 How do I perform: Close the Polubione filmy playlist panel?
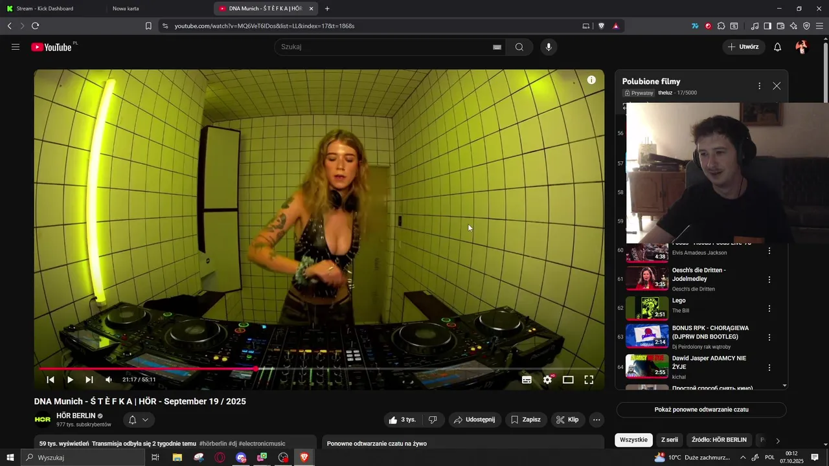(x=777, y=85)
